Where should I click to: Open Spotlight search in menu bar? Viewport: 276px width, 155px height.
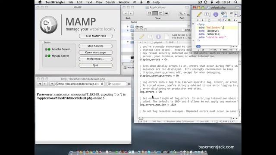click(x=236, y=2)
